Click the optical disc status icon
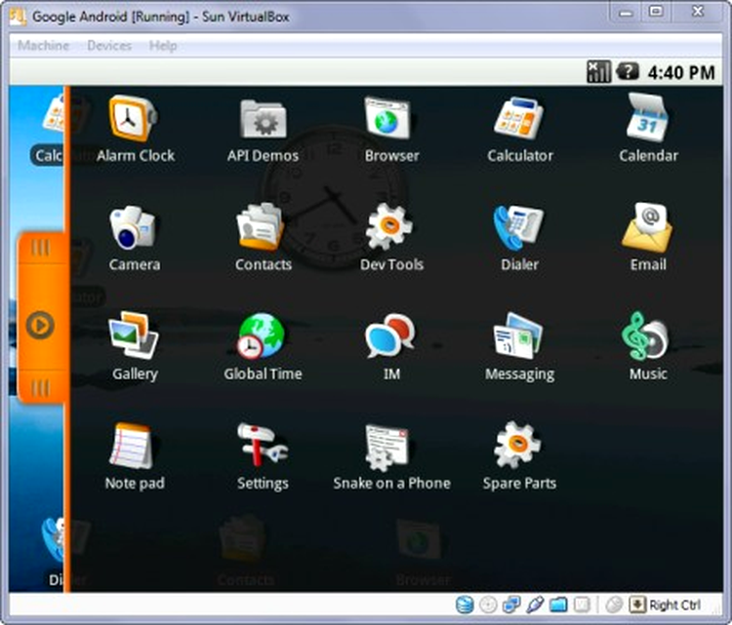Screen dimensions: 732x625 488,605
